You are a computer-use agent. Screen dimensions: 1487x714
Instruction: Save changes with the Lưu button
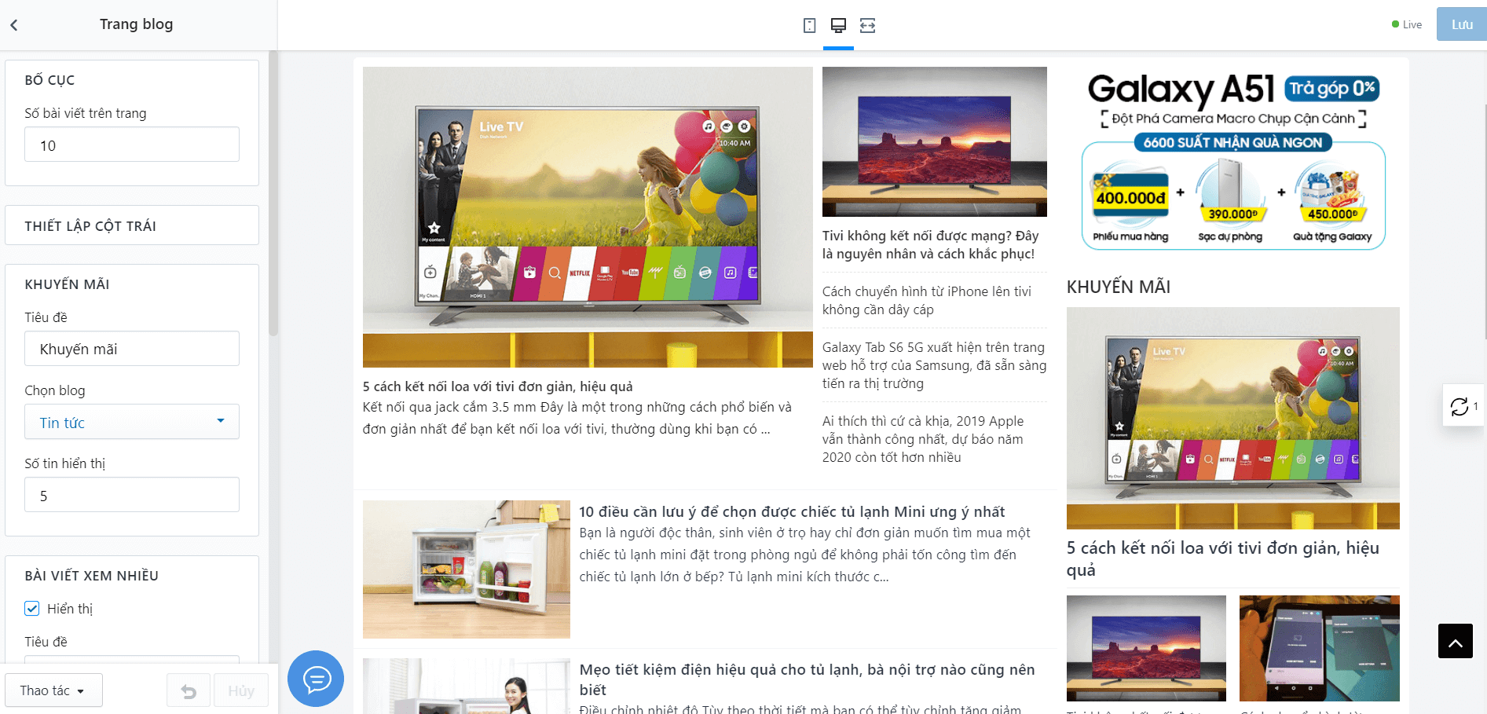pyautogui.click(x=1461, y=24)
